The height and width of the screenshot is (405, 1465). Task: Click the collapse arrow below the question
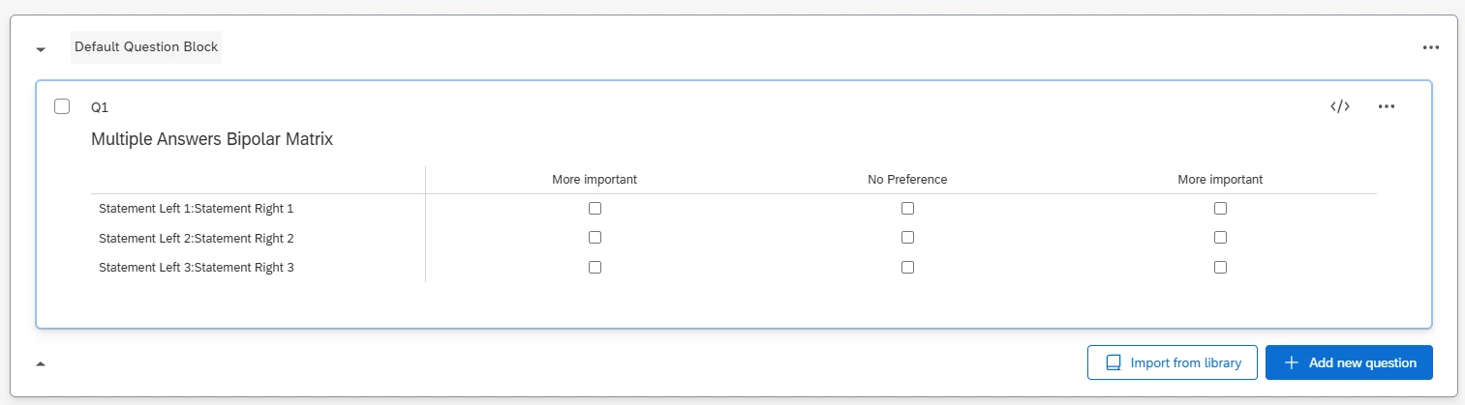41,364
